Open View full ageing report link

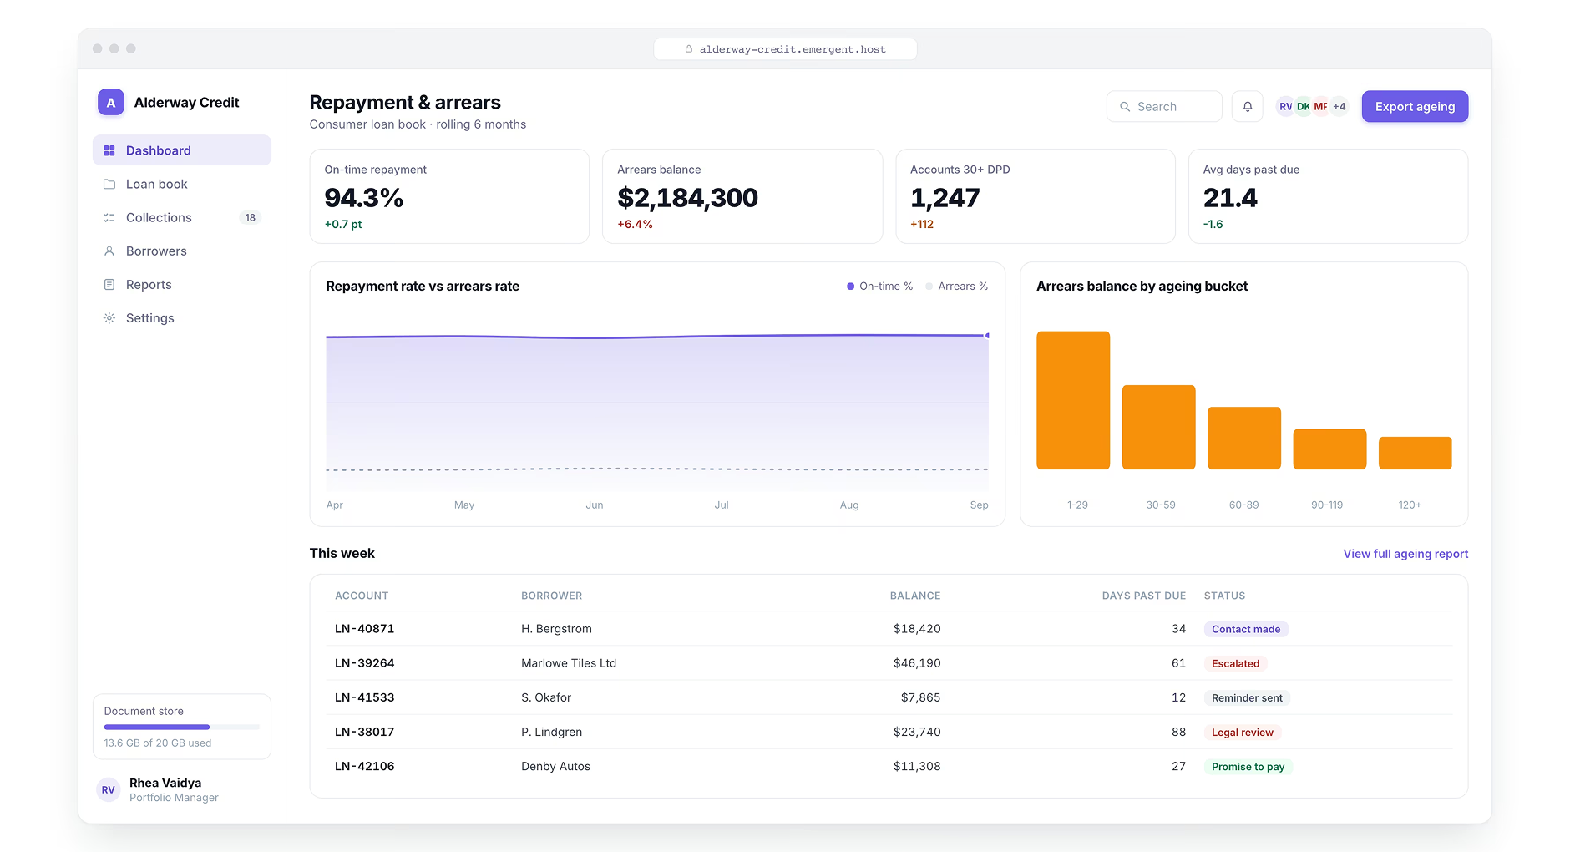click(x=1405, y=554)
